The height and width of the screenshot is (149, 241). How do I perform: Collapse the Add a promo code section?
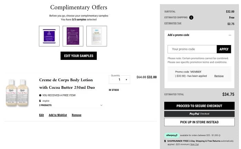click(x=230, y=35)
